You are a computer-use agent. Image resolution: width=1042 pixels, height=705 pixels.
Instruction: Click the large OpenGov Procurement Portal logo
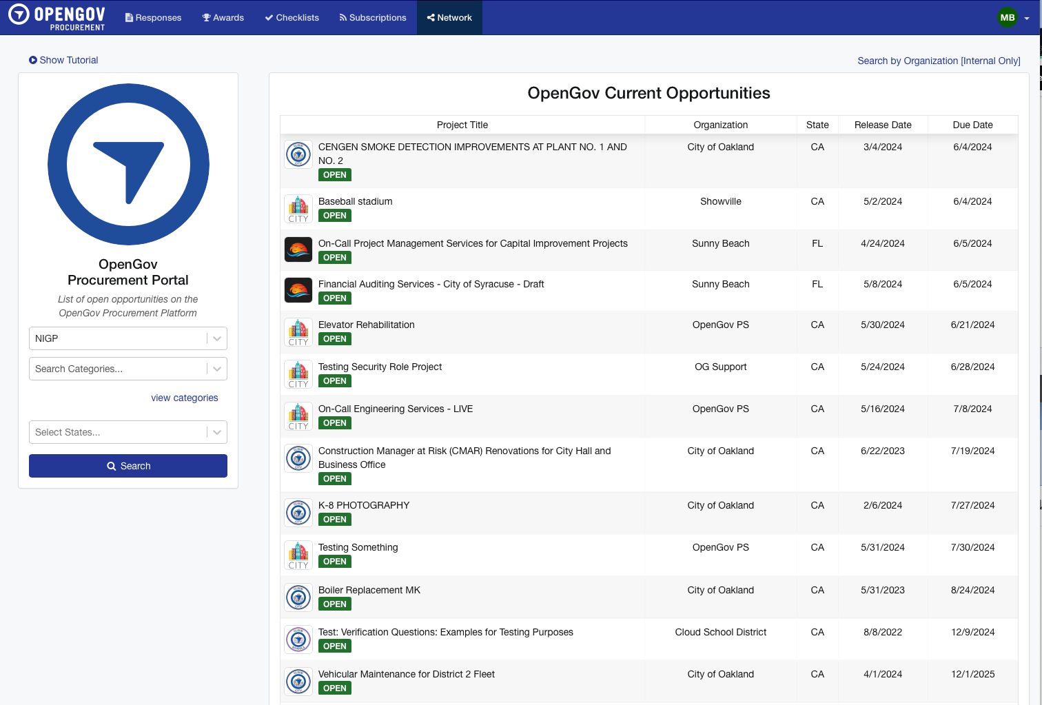[128, 164]
